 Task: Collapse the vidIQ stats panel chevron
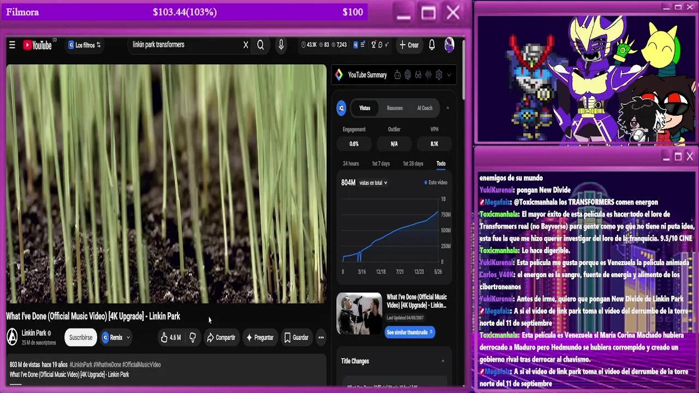coord(448,108)
